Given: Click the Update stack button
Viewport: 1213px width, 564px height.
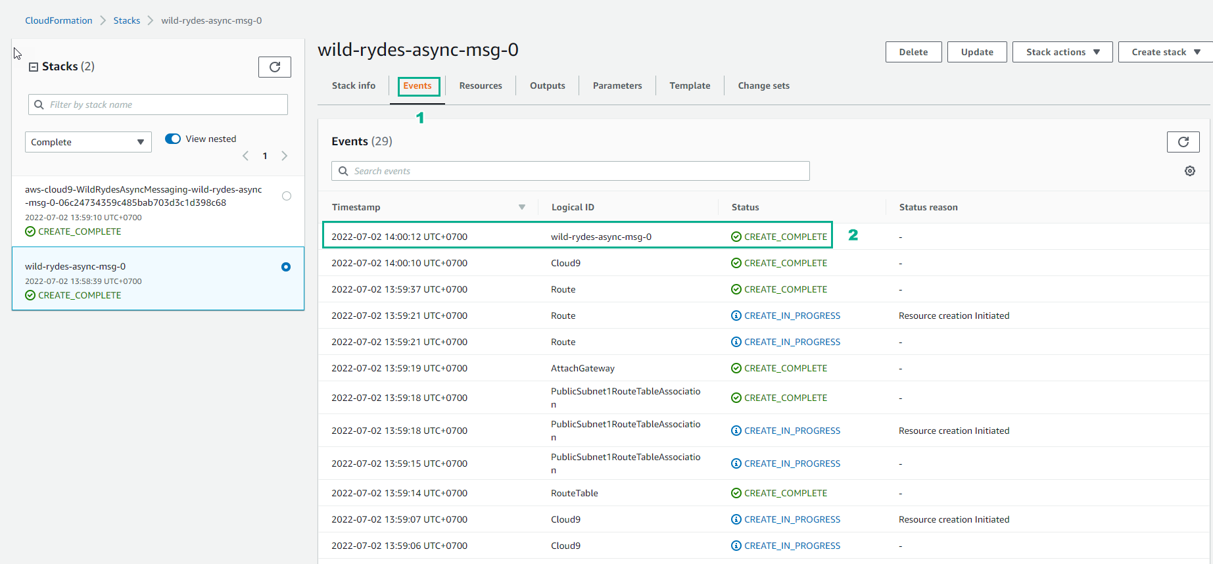Looking at the screenshot, I should pos(977,52).
